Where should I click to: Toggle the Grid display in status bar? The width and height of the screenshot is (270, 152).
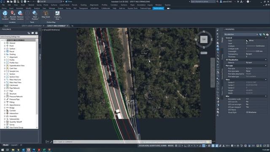tap(176, 146)
